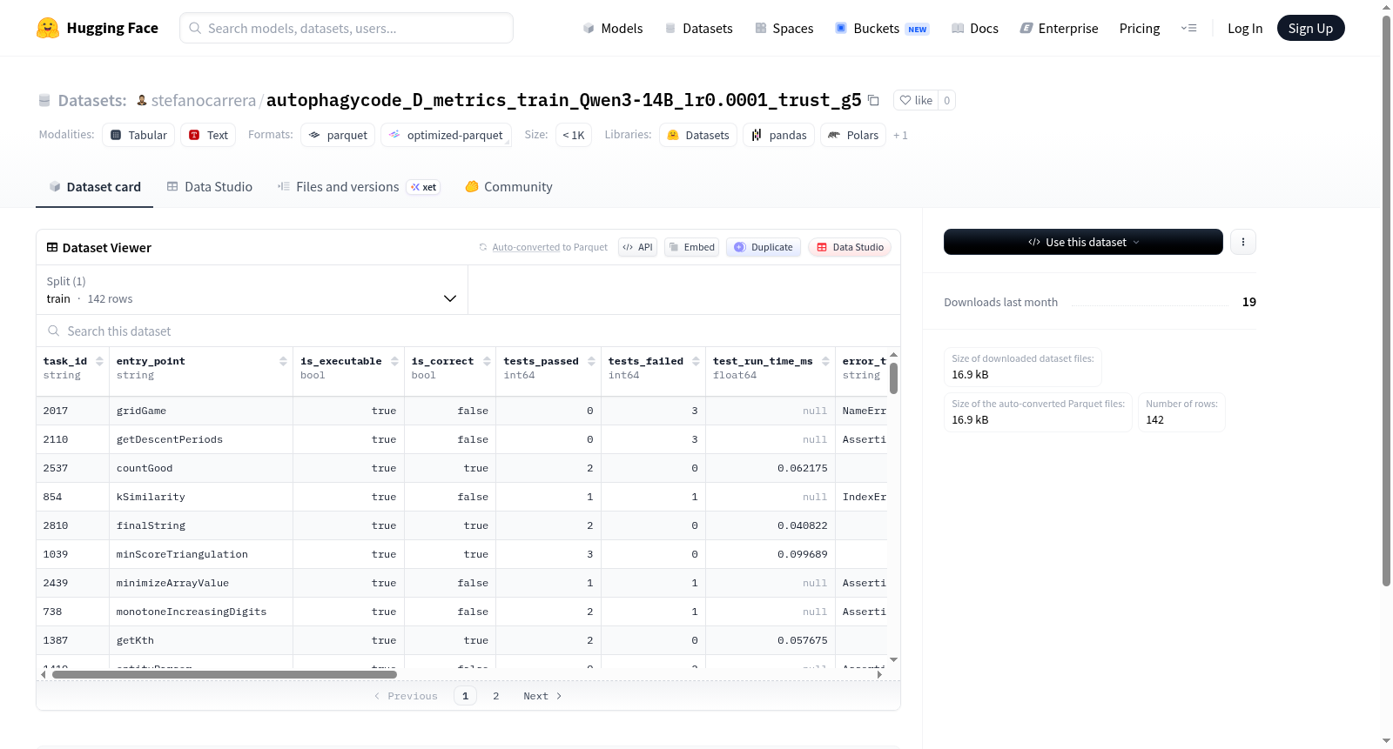Image resolution: width=1393 pixels, height=749 pixels.
Task: Click the optimized-parquet format tag
Action: click(x=446, y=135)
